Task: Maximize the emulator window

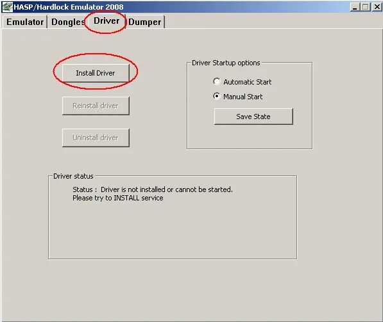Action: point(366,7)
